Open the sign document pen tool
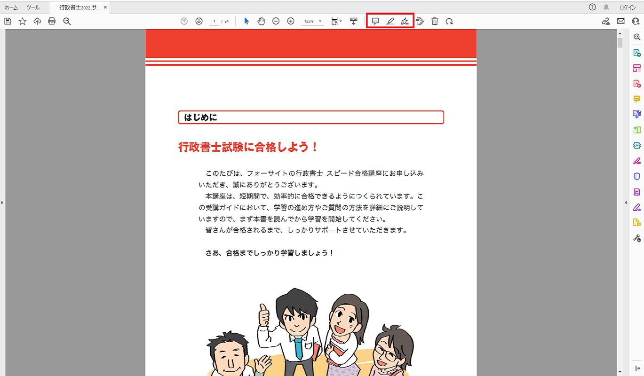644x376 pixels. tap(405, 21)
